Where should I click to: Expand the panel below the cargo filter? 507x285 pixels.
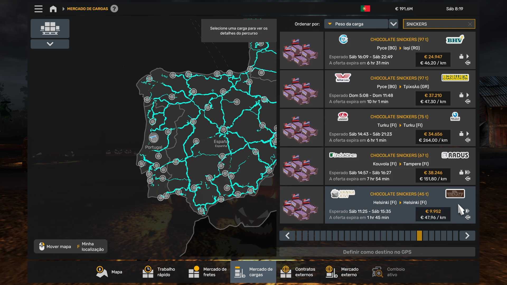[x=50, y=44]
